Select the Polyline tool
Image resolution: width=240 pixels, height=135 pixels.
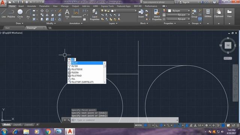(x=11, y=13)
